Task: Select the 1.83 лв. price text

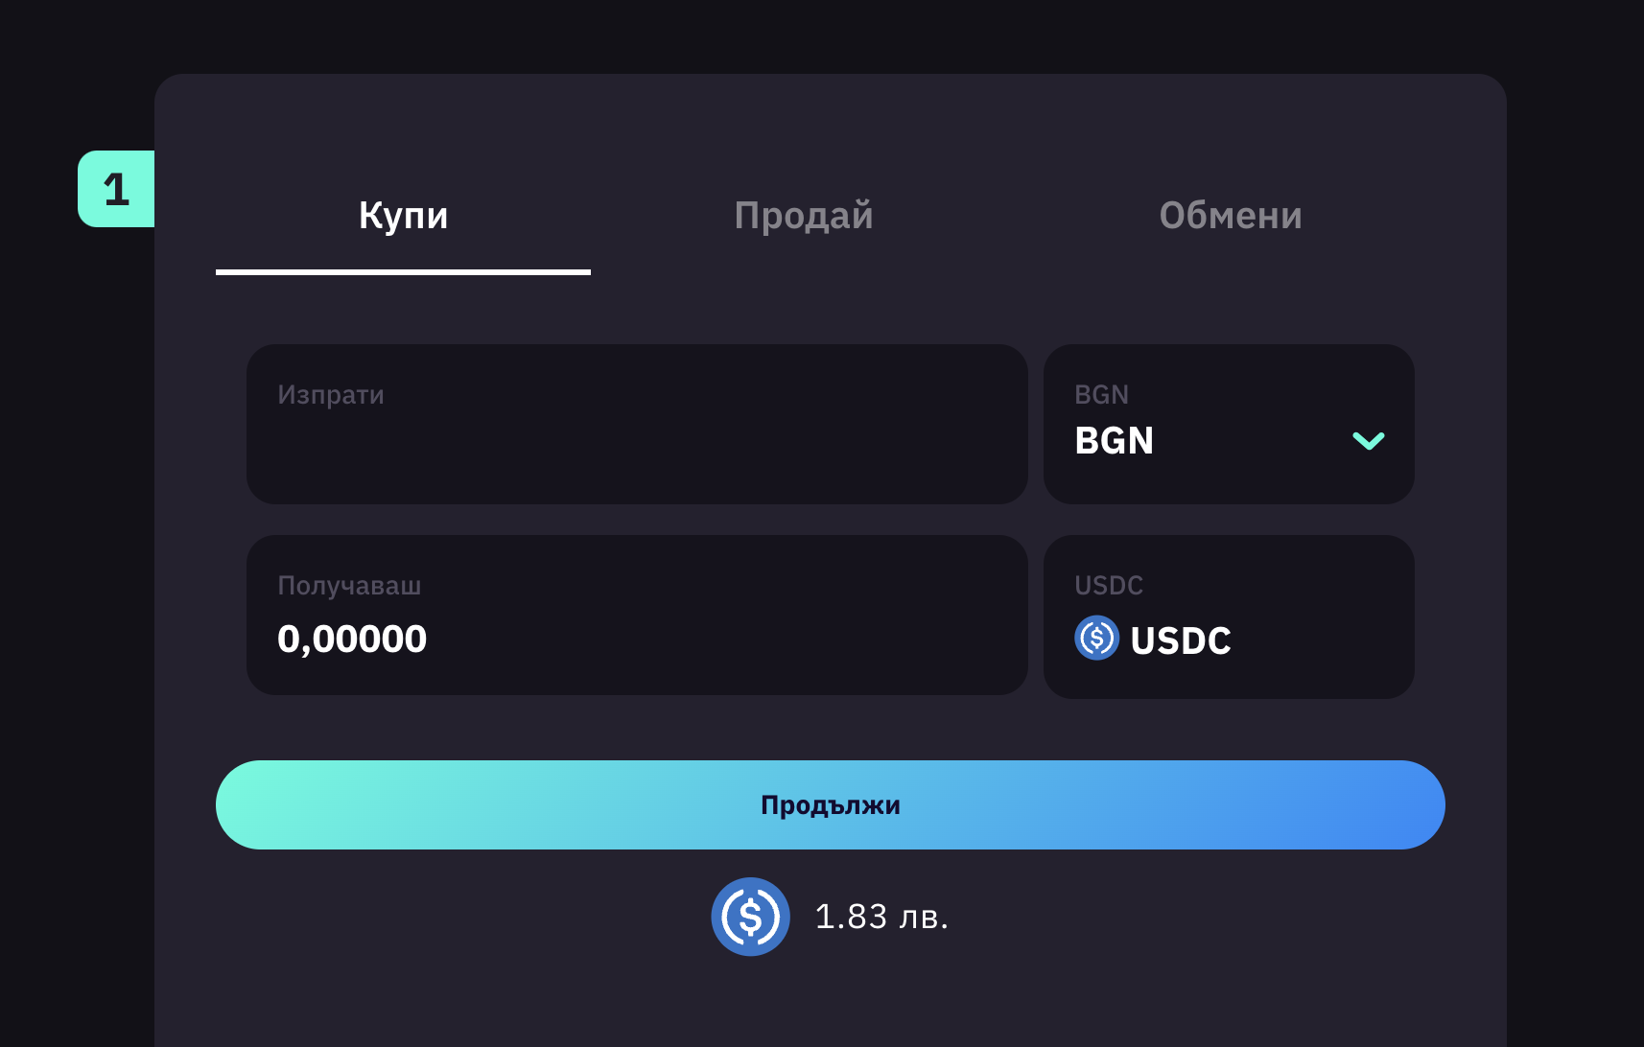Action: tap(881, 917)
